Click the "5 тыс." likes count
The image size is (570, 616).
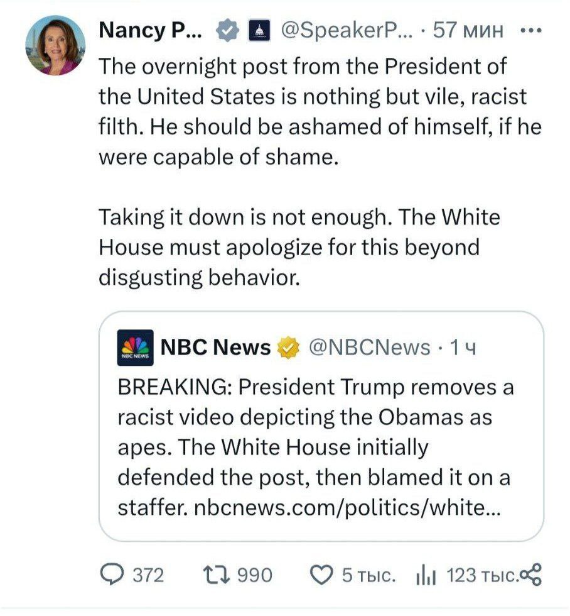[x=368, y=575]
